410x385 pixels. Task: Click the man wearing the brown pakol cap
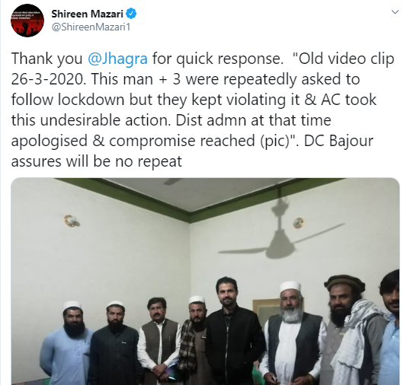click(349, 330)
